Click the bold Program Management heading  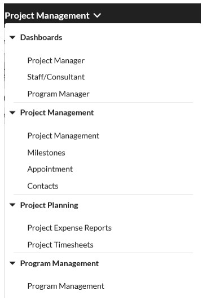click(59, 263)
